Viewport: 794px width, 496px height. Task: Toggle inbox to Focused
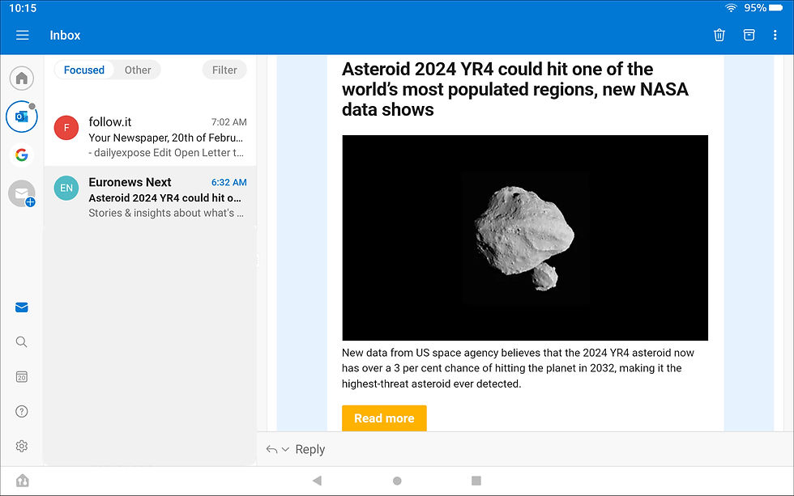[84, 70]
